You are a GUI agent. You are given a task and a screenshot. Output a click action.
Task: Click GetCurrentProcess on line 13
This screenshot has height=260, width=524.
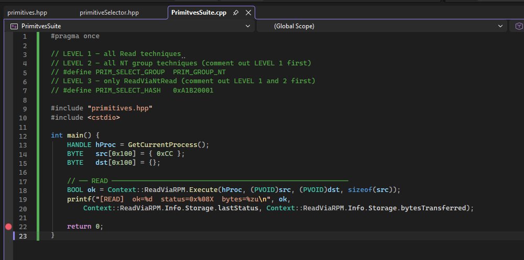pos(162,145)
